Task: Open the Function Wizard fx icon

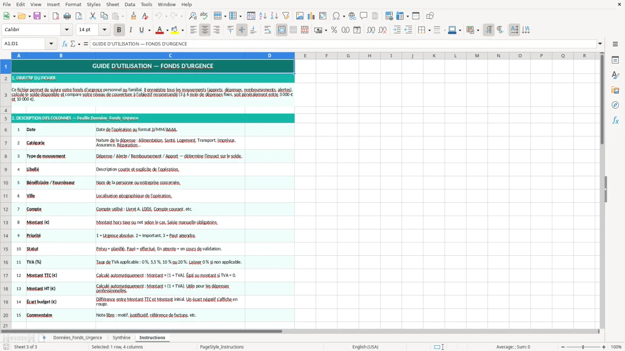Action: [65, 44]
